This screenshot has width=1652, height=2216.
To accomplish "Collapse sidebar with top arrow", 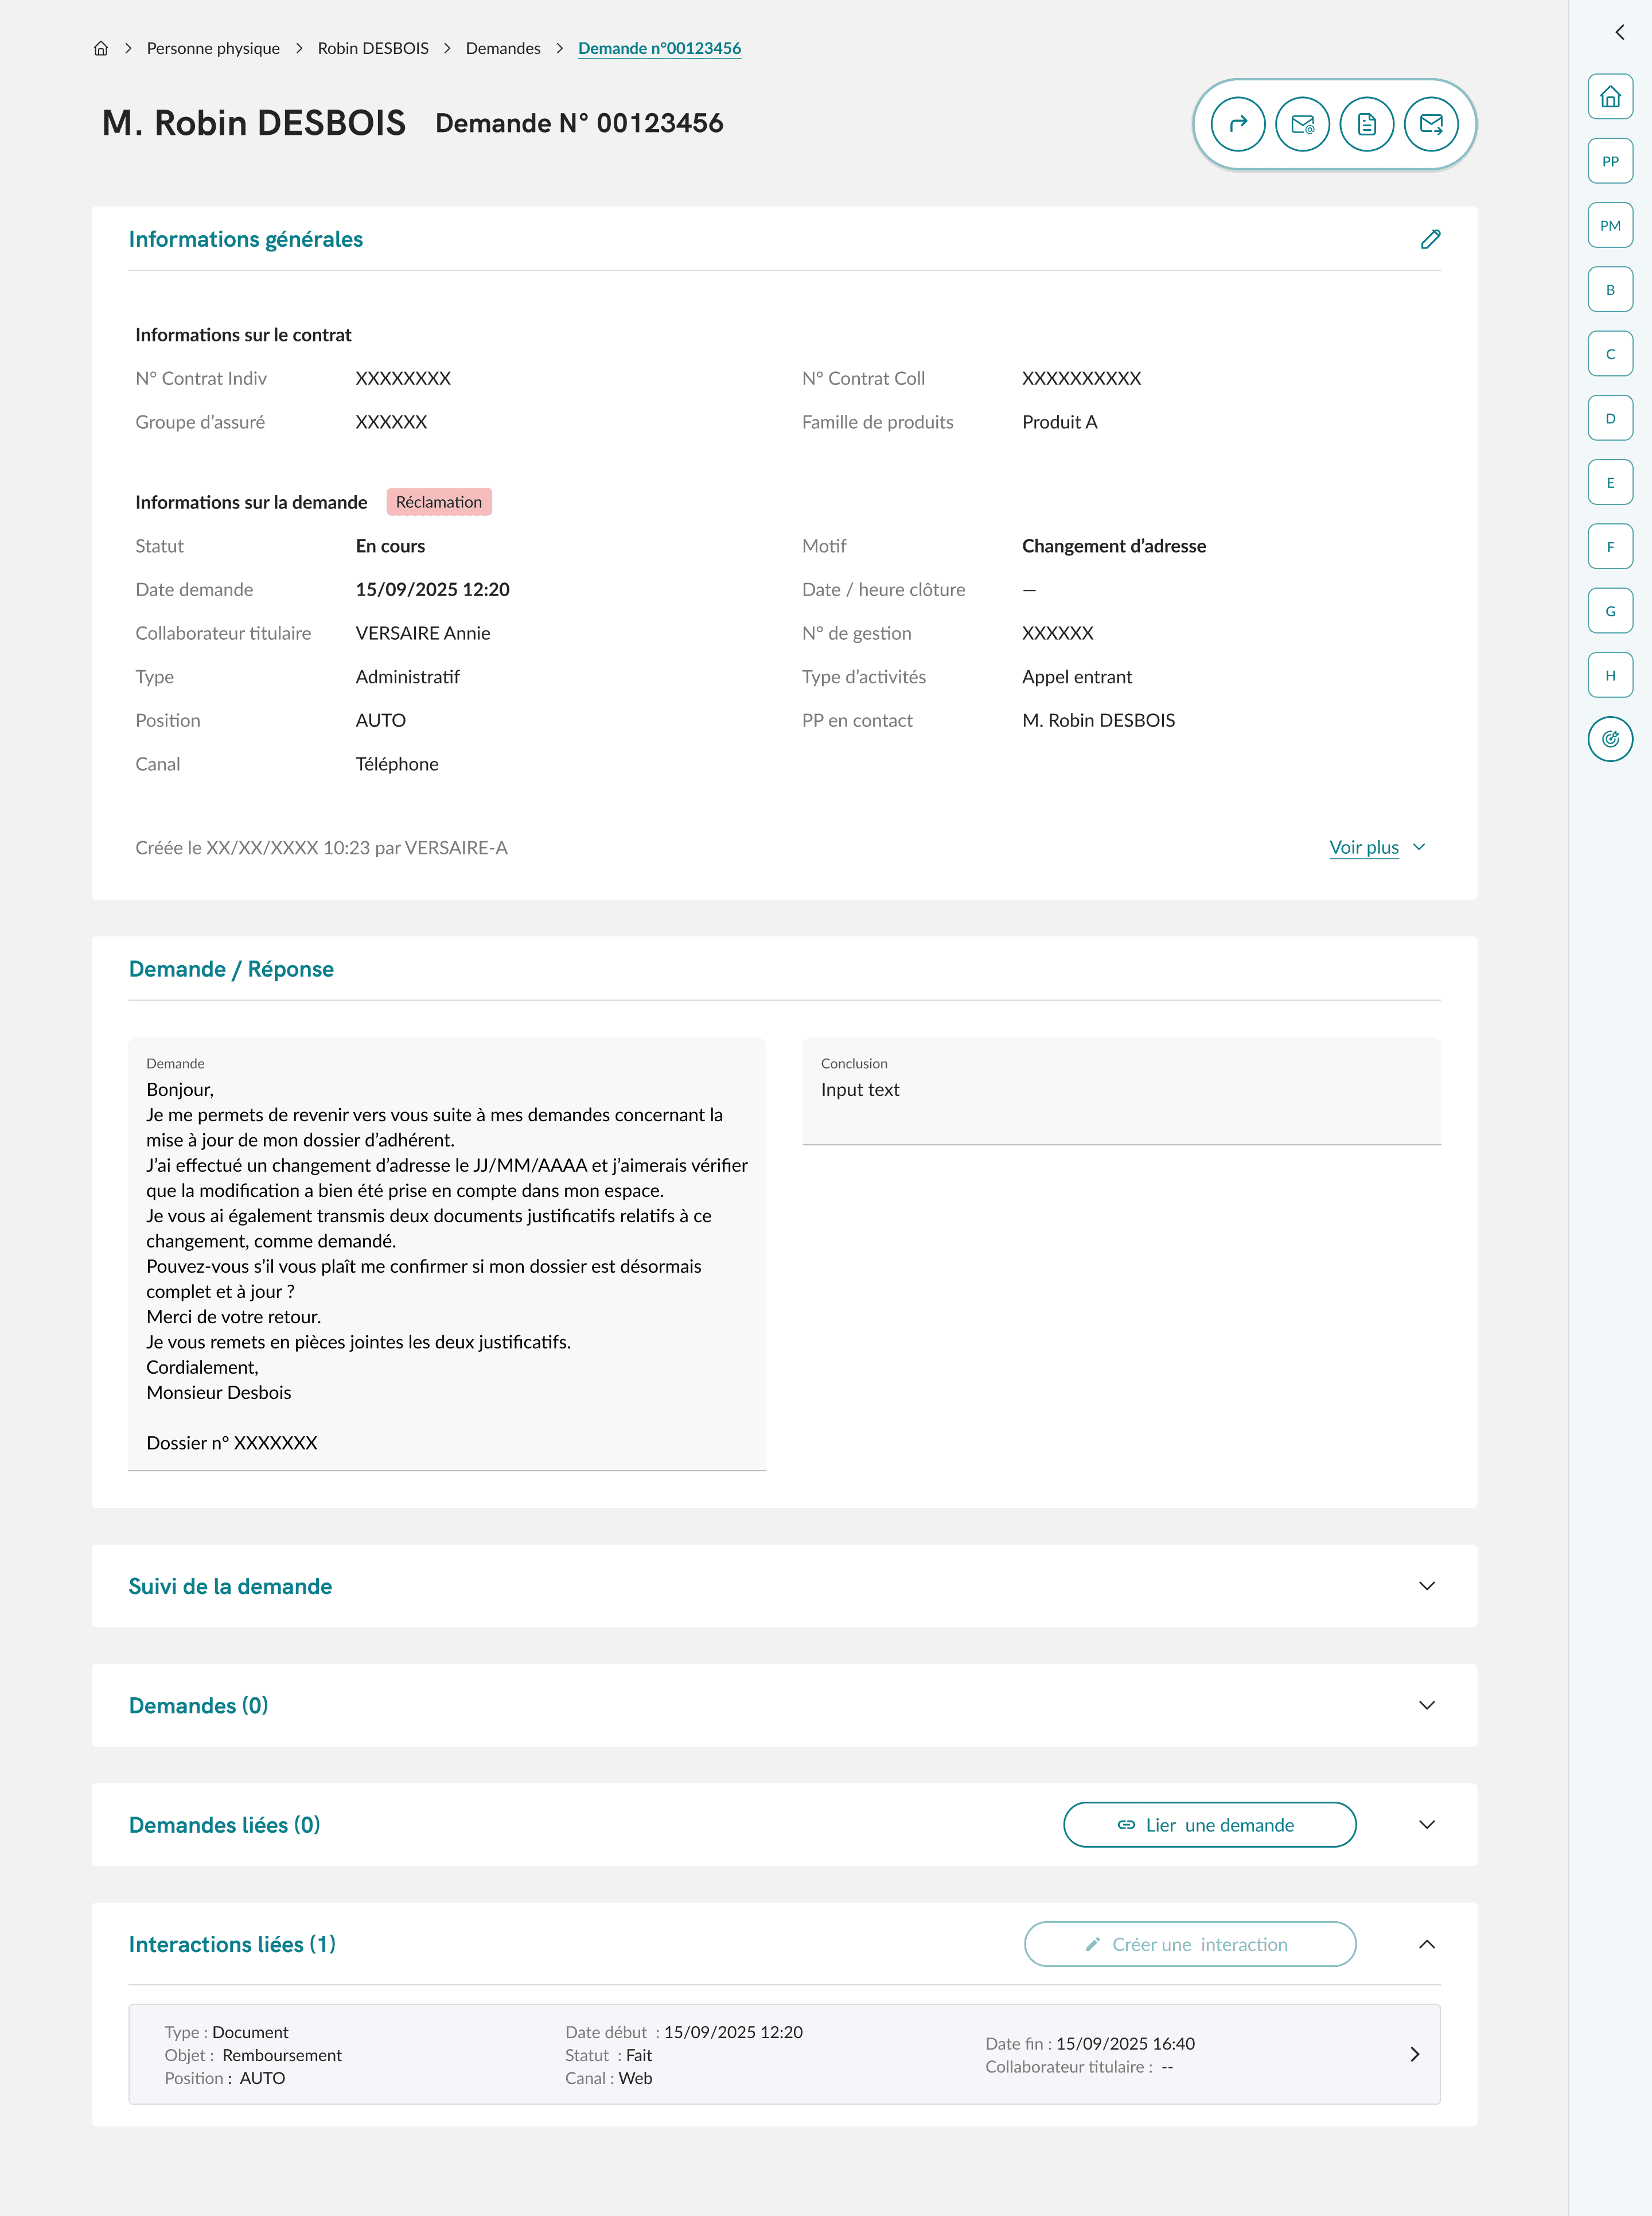I will [x=1619, y=32].
